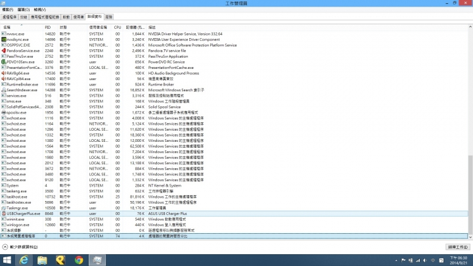Image resolution: width=473 pixels, height=266 pixels.
Task: Click the services.exe process icon
Action: (x=4, y=96)
